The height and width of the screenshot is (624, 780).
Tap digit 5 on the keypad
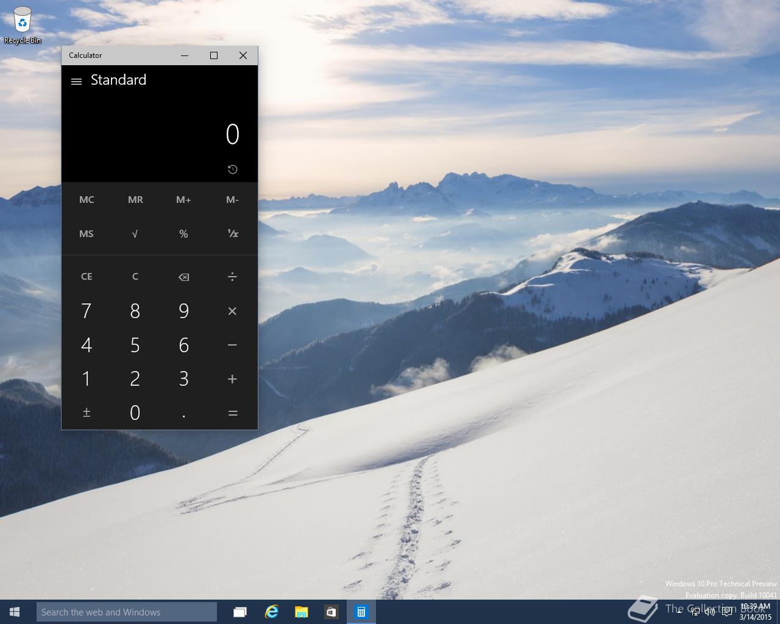[135, 345]
